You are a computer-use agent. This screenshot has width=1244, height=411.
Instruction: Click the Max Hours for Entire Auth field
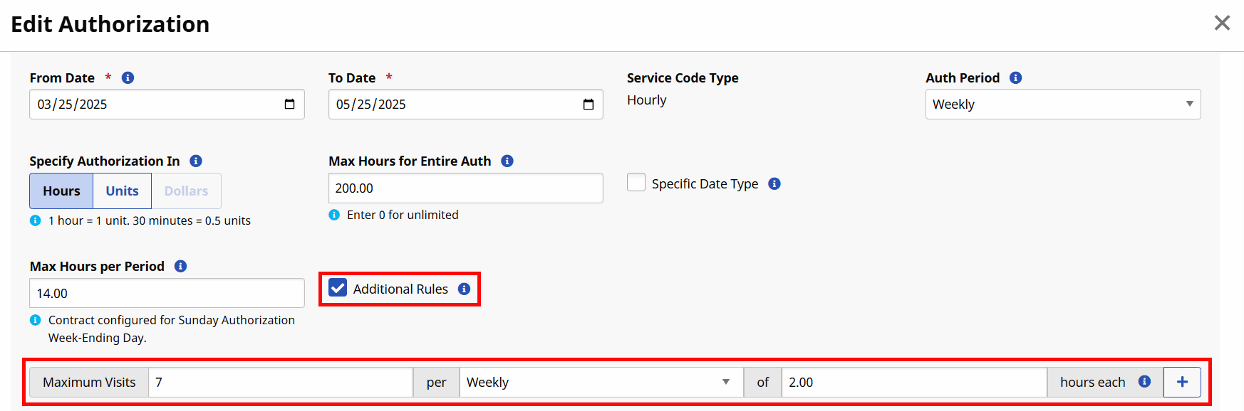coord(465,188)
